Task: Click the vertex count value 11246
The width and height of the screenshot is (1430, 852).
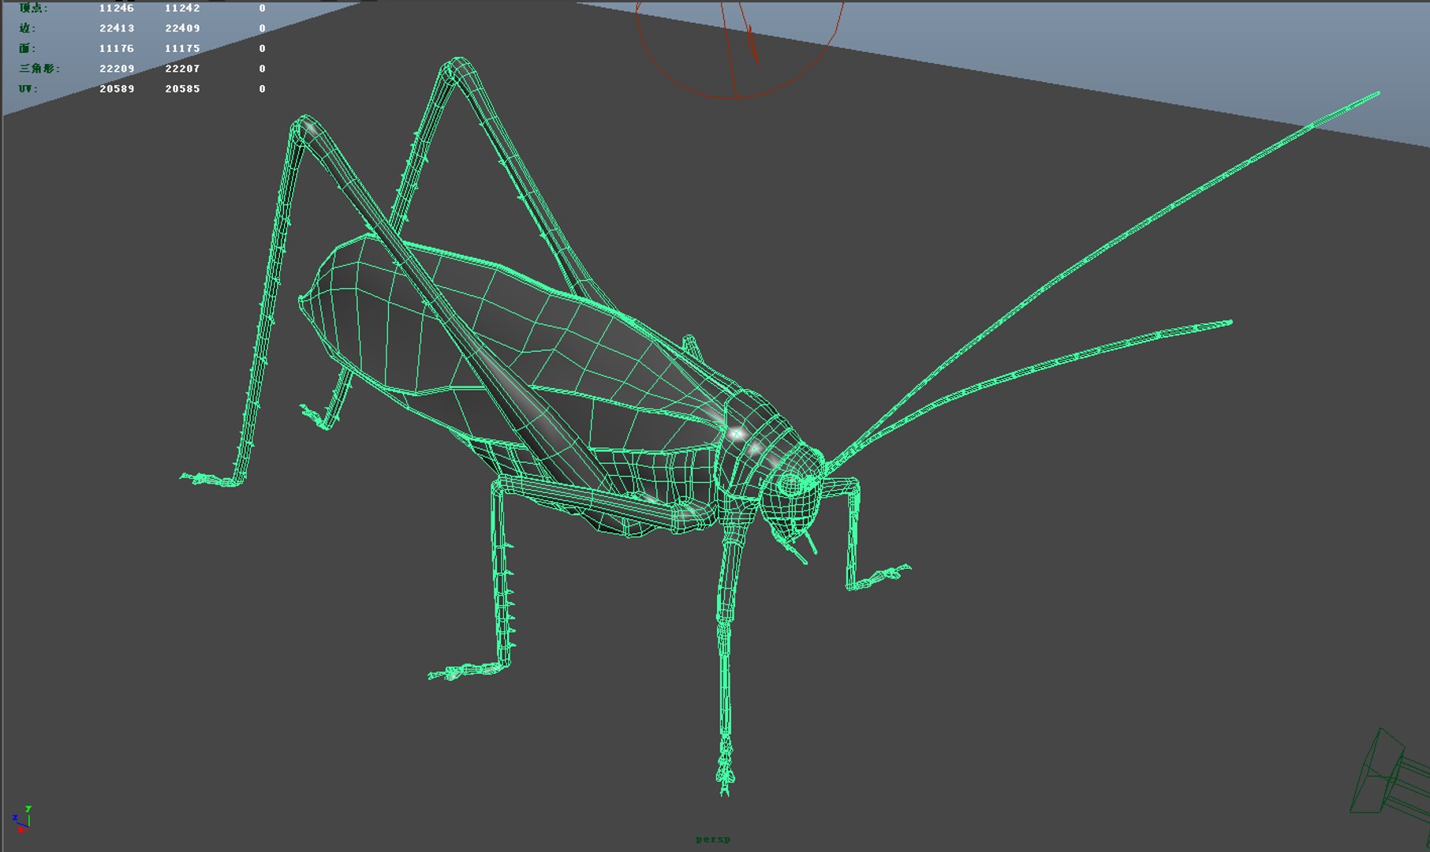Action: pyautogui.click(x=117, y=8)
